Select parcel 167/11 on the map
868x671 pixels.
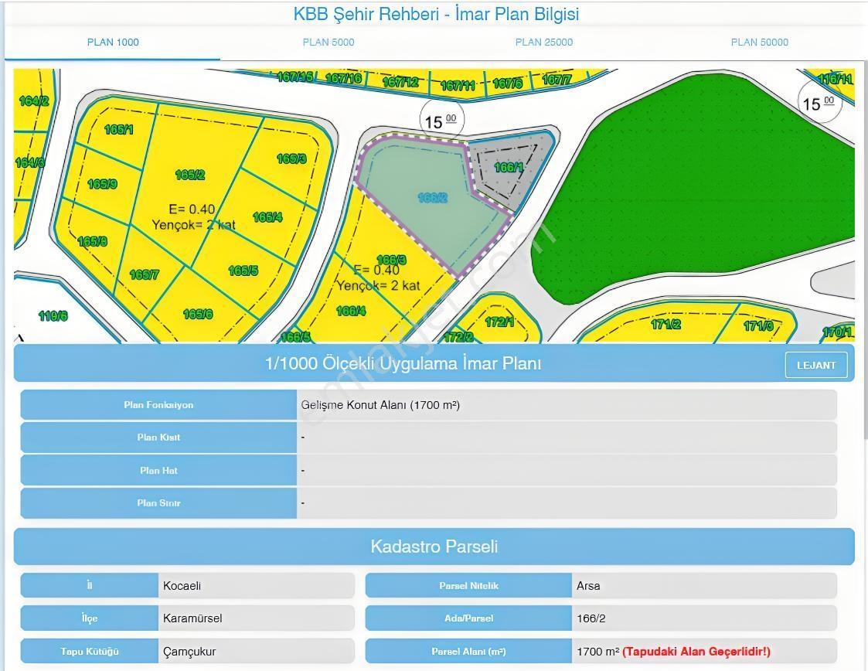(458, 85)
